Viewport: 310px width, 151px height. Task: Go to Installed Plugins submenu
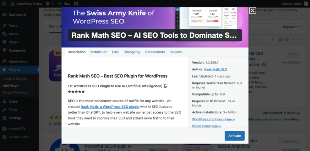(x=15, y=79)
